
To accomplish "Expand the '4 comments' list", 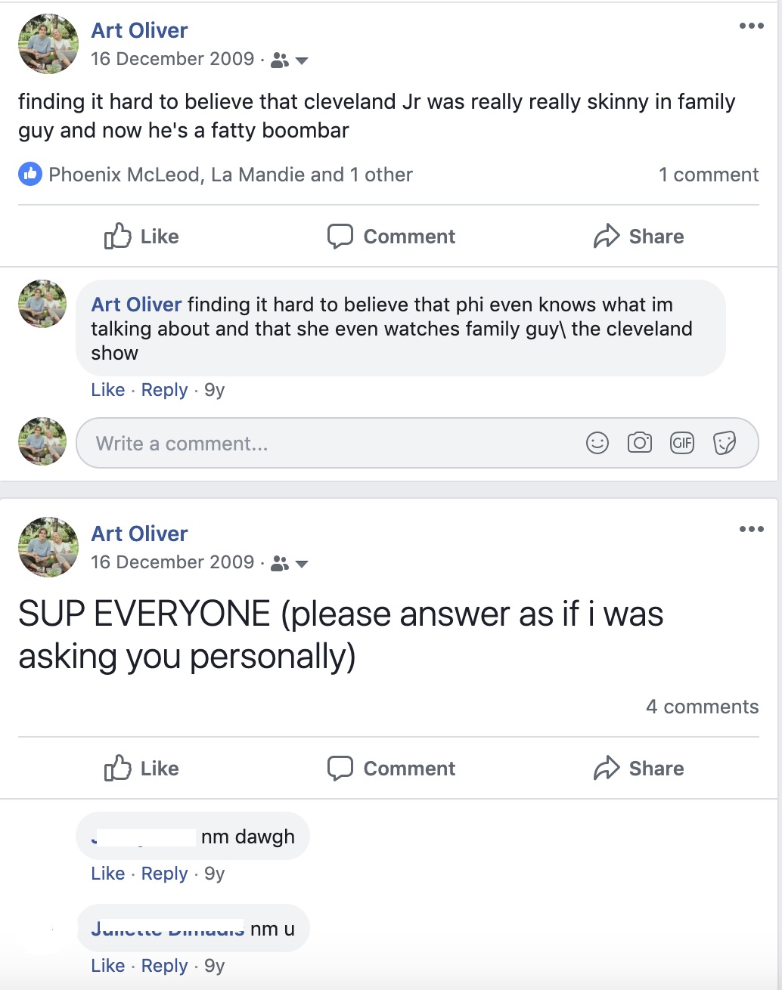I will 702,707.
